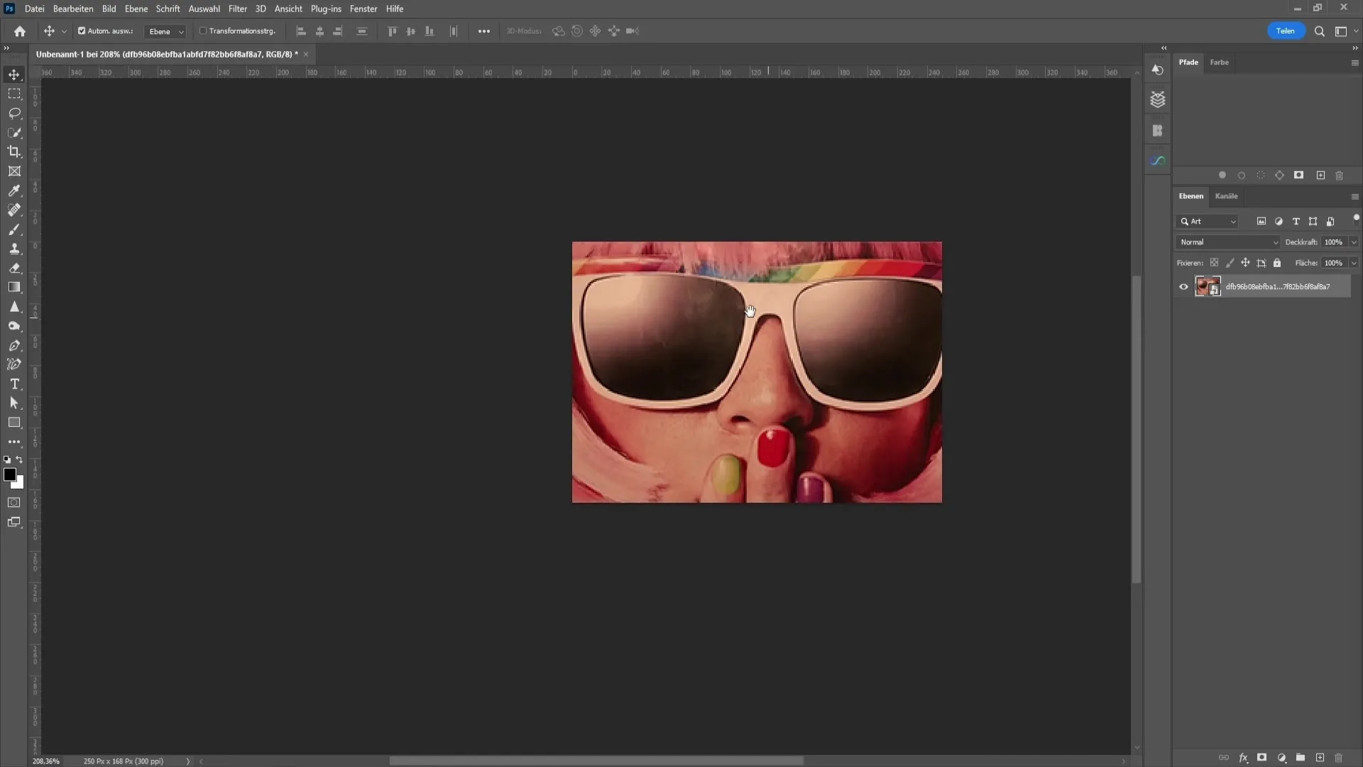
Task: Select the Path Selection tool
Action: (x=14, y=403)
